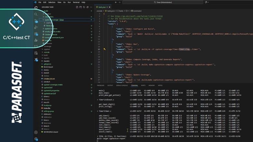The image size is (253, 142).
Task: Select the TERMINAL panel tab
Action: pyautogui.click(x=134, y=85)
